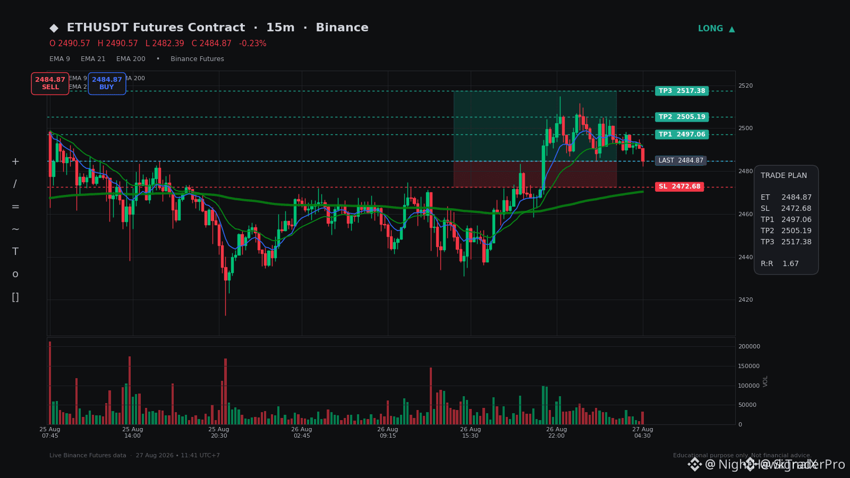Viewport: 850px width, 478px height.
Task: Click the 2500 price axis label
Action: click(745, 129)
